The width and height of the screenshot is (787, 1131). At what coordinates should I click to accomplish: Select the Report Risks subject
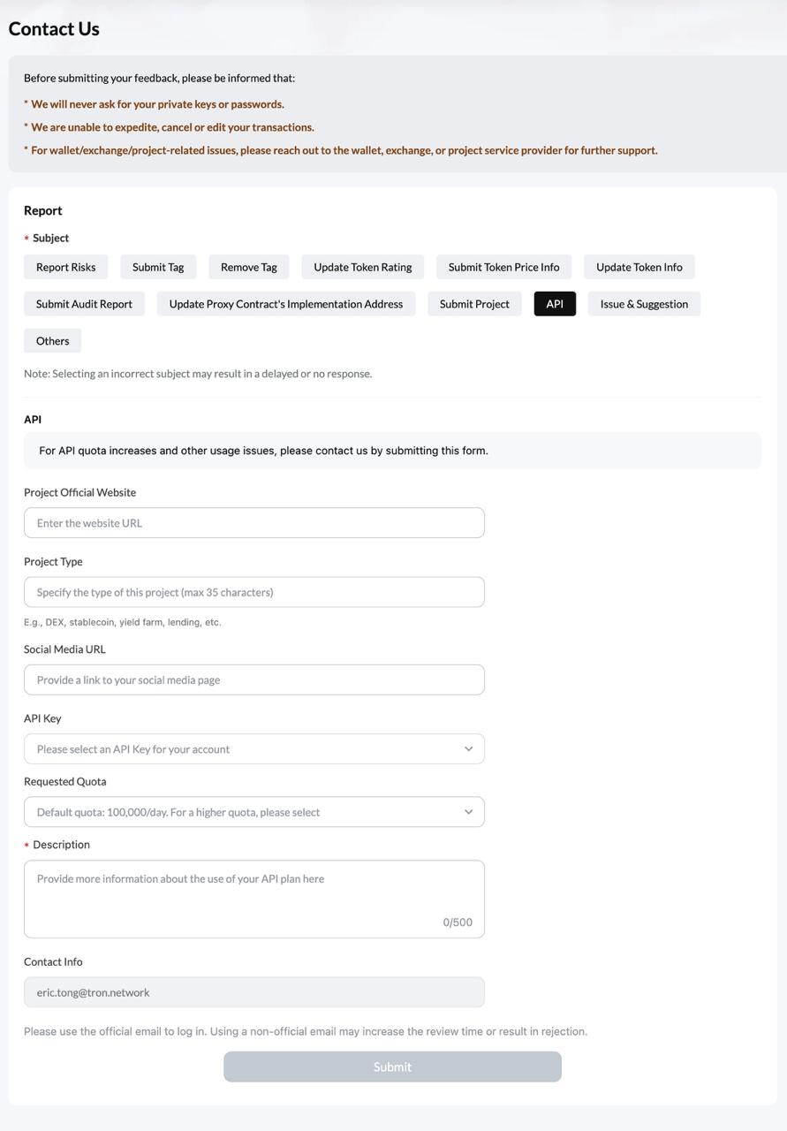tap(64, 266)
